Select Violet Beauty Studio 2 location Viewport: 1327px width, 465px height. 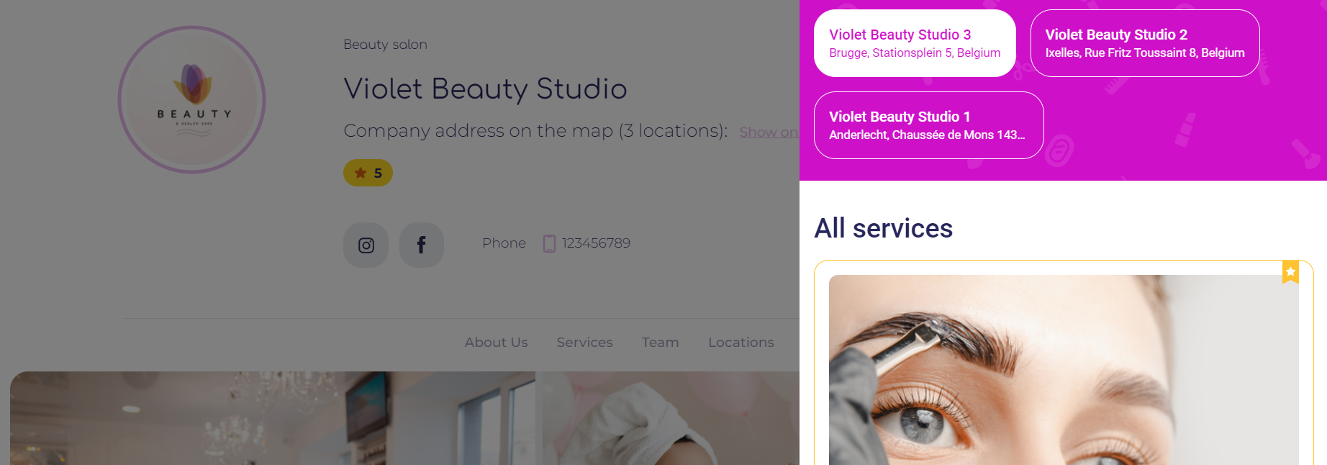[x=1145, y=43]
